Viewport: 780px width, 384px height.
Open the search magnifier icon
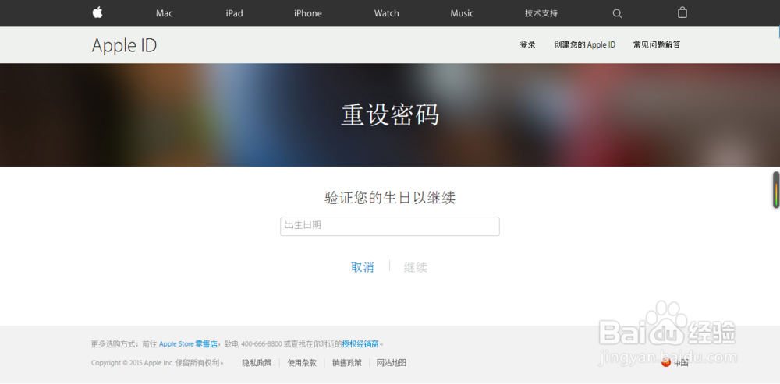(x=617, y=14)
